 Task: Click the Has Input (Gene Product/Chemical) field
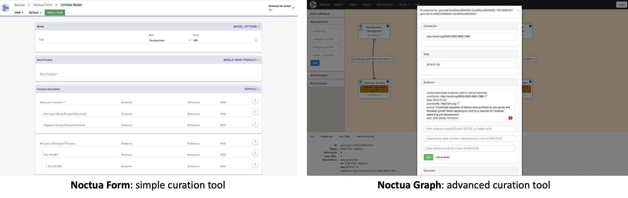pos(81,114)
